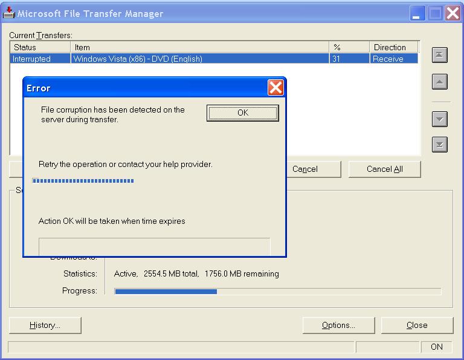Click OK in the Error dialog

pos(243,113)
